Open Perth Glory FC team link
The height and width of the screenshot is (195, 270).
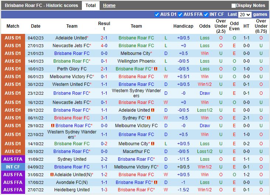point(72,69)
